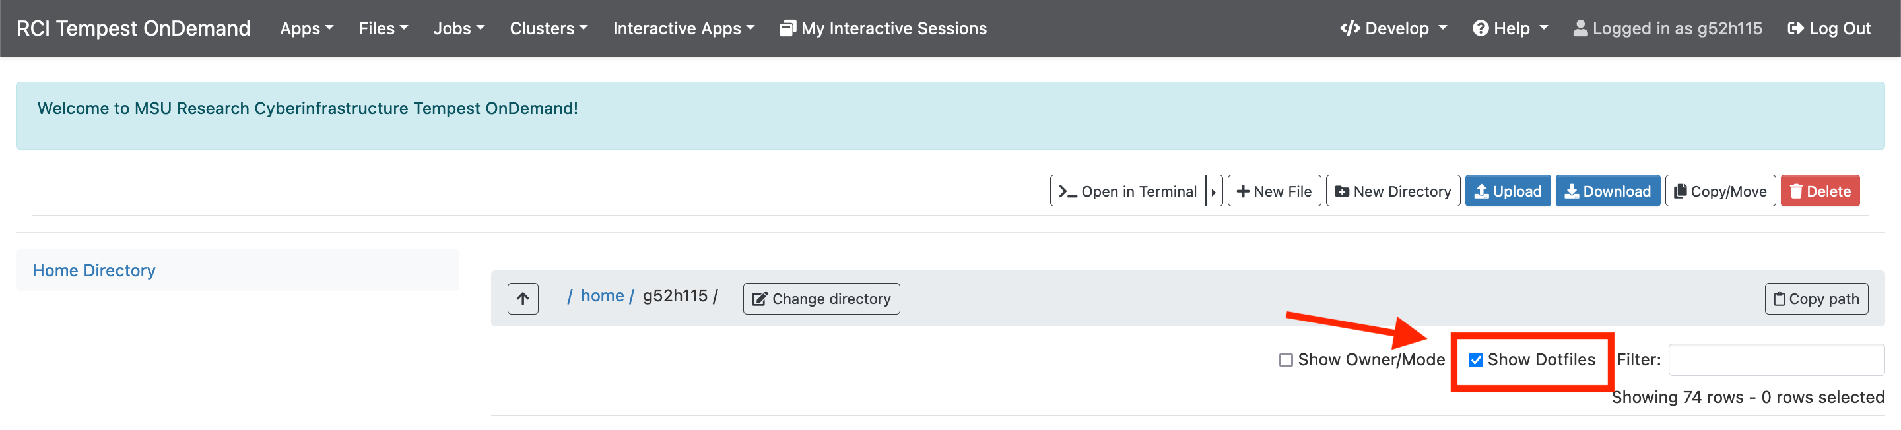The image size is (1901, 430).
Task: Click the trash can icon on Delete
Action: (x=1796, y=191)
